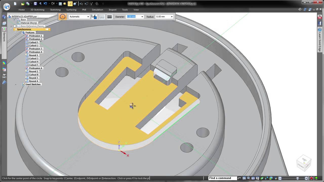Open the Tools ribbon tab
The height and width of the screenshot is (182, 324).
(x=125, y=10)
